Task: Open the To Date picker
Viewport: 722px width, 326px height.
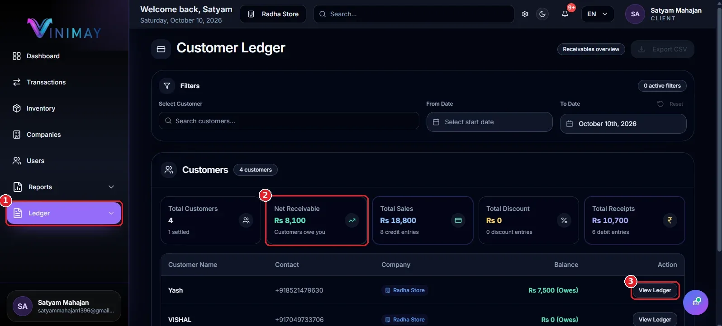Action: [x=623, y=124]
